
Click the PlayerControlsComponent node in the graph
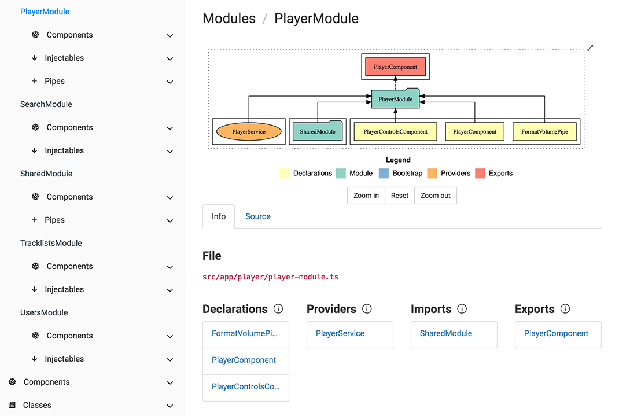[395, 132]
